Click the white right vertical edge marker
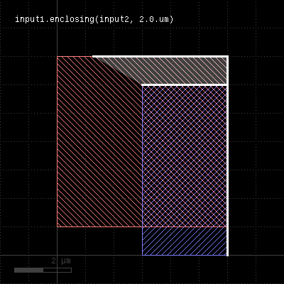This screenshot has height=284, width=284. pyautogui.click(x=227, y=155)
